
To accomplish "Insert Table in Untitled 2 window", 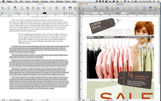I will [112, 8].
